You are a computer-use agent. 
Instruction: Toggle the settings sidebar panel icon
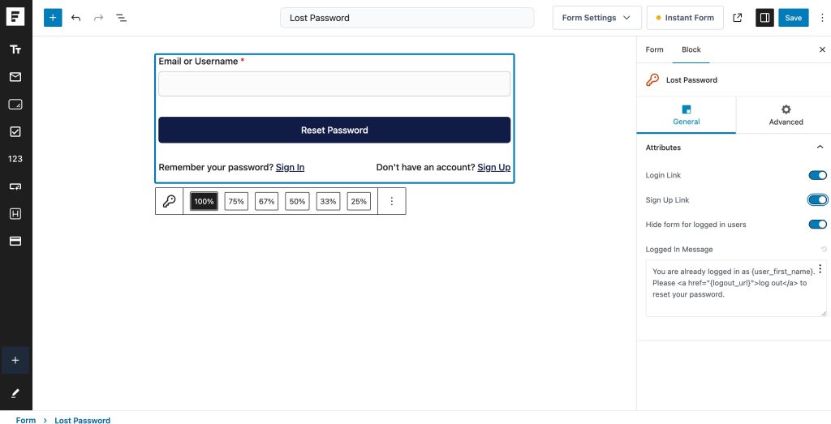(x=764, y=18)
